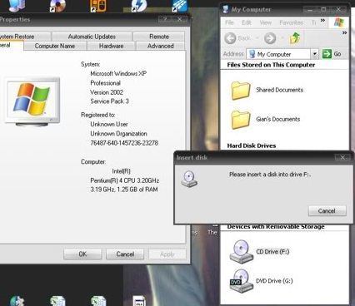This screenshot has height=306, width=355.
Task: Click the help question mark in Properties title bar
Action: [165, 19]
